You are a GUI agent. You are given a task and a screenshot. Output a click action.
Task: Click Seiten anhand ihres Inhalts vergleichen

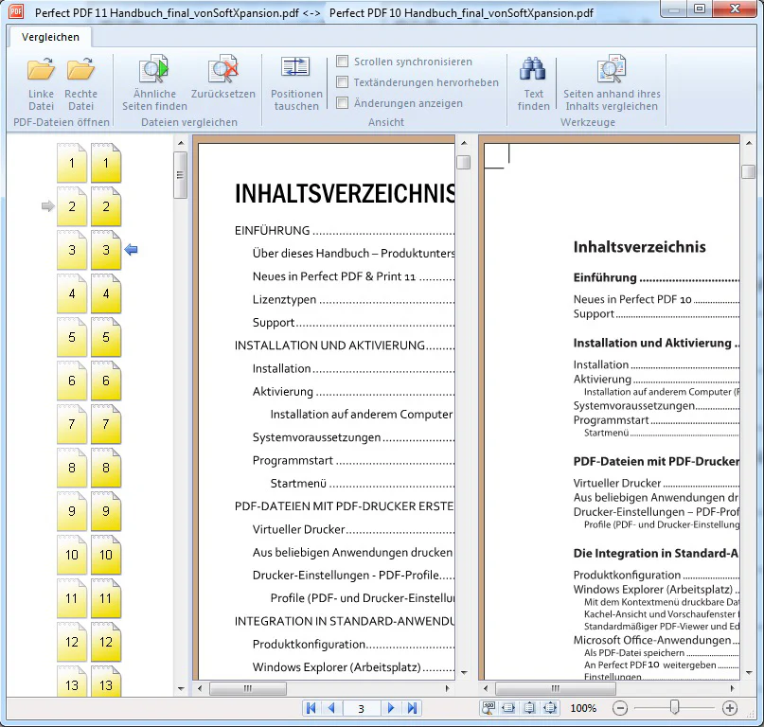point(612,69)
